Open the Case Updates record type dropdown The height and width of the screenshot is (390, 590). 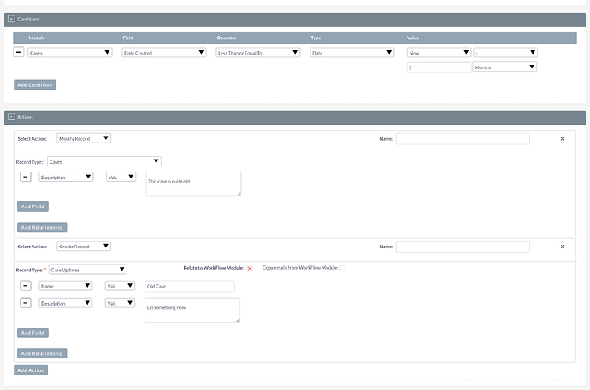pos(88,269)
